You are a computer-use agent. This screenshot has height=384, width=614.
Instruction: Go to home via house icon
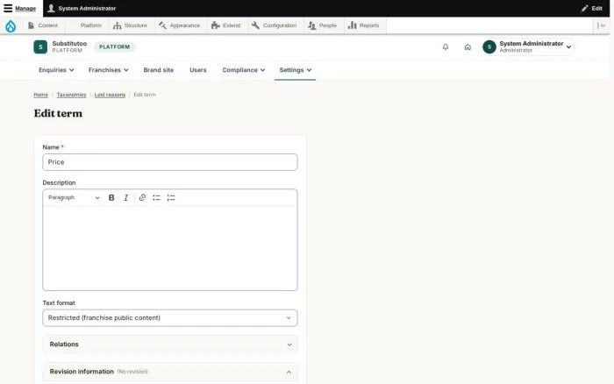[468, 47]
